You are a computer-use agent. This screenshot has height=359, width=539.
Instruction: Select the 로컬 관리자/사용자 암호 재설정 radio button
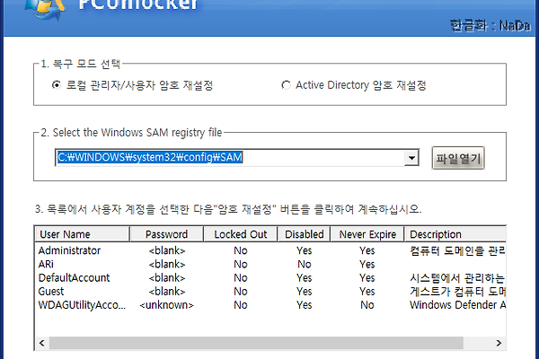[57, 85]
